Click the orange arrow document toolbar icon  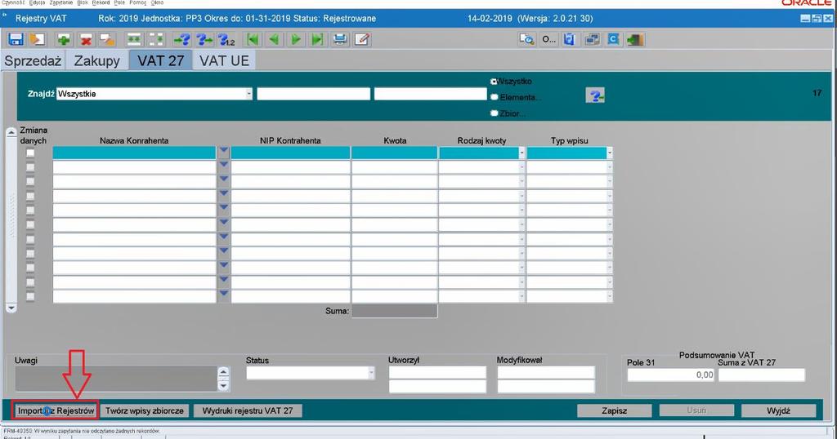click(37, 39)
